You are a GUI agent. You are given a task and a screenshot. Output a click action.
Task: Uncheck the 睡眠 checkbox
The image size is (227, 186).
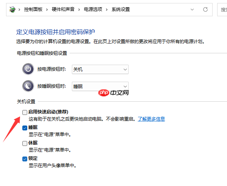(x=25, y=128)
